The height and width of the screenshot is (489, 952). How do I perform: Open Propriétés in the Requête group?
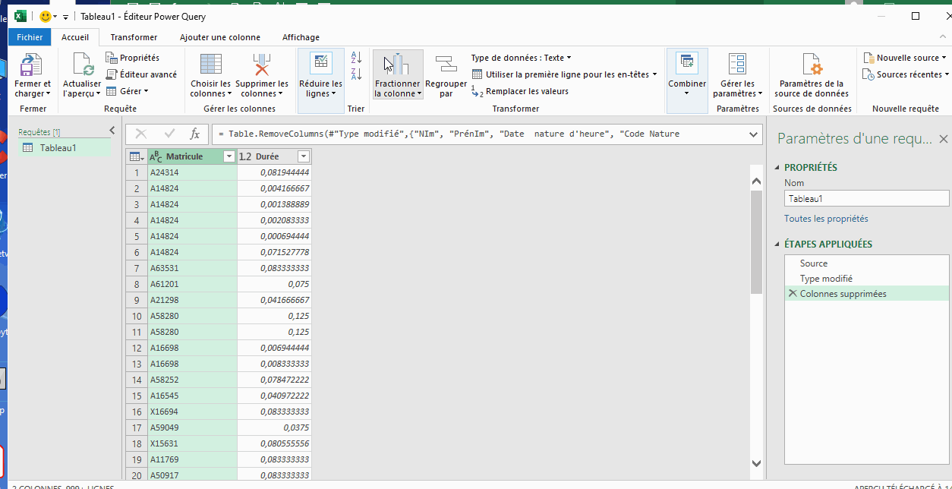pyautogui.click(x=133, y=58)
